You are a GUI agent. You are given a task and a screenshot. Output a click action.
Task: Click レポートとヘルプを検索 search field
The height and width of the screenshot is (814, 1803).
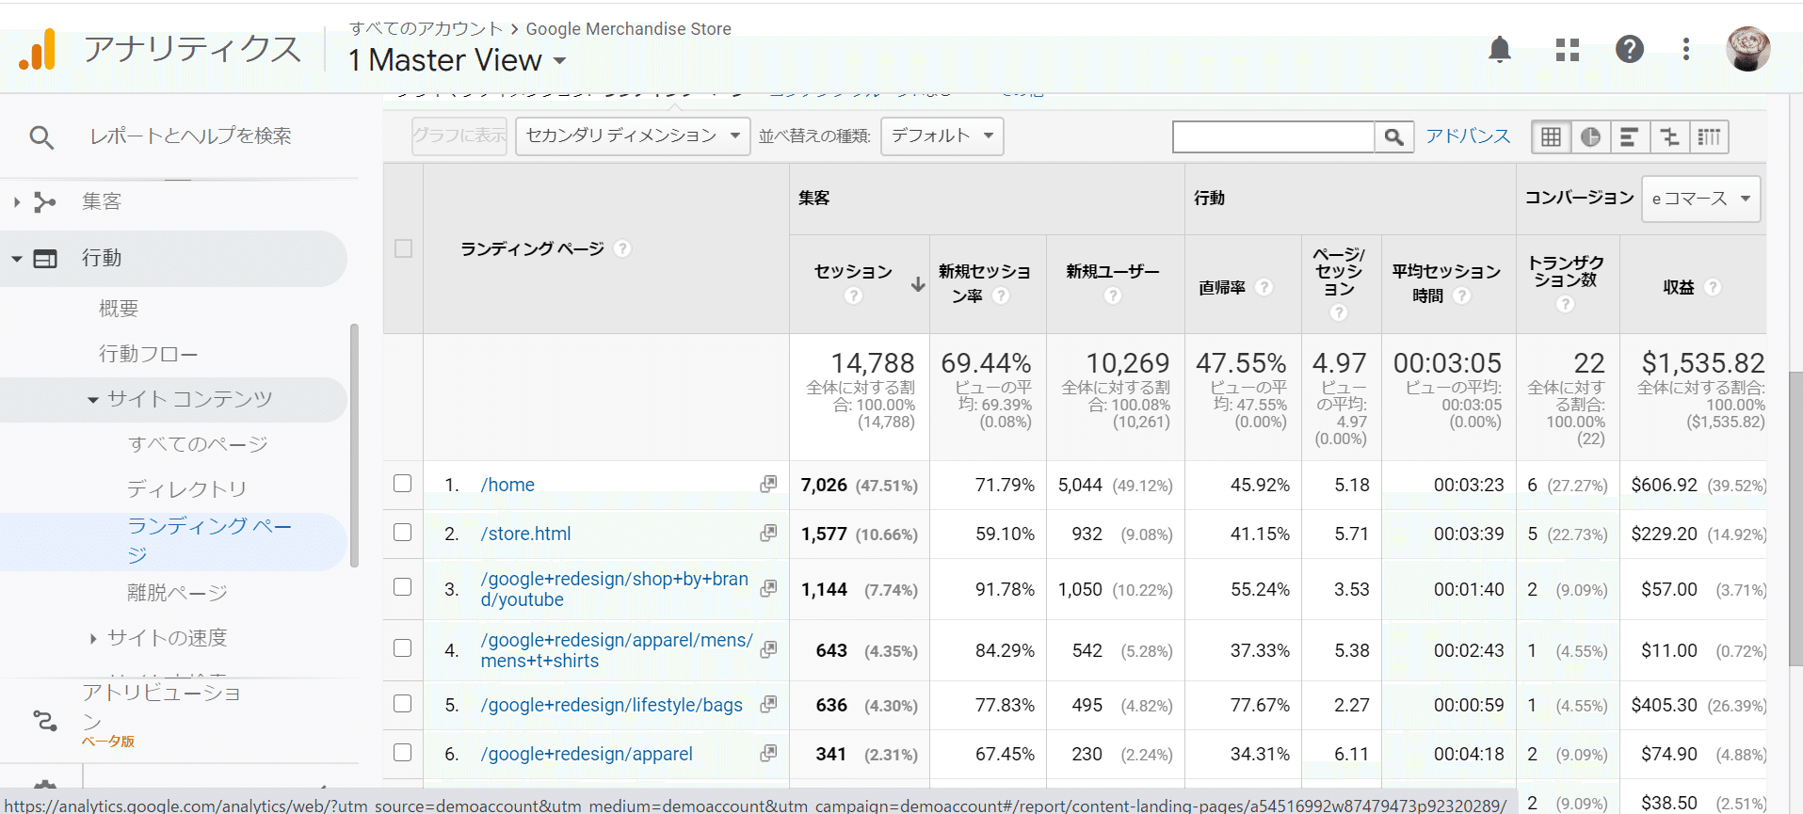[190, 136]
